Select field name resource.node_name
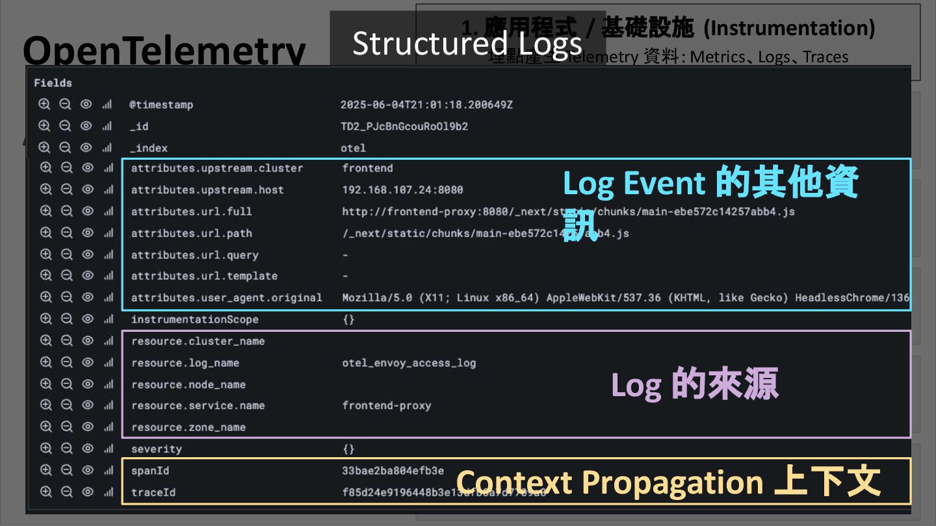 point(188,384)
